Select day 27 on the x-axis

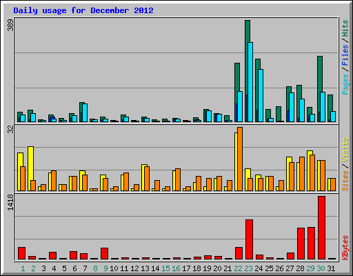pyautogui.click(x=290, y=268)
